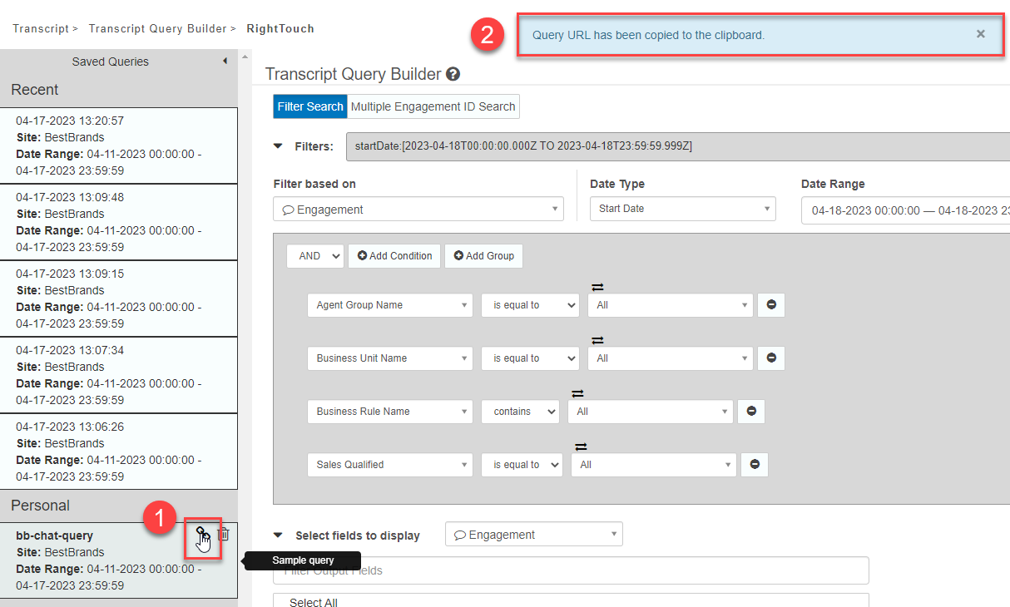Click the Add Group button
This screenshot has height=607, width=1010.
[x=483, y=256]
